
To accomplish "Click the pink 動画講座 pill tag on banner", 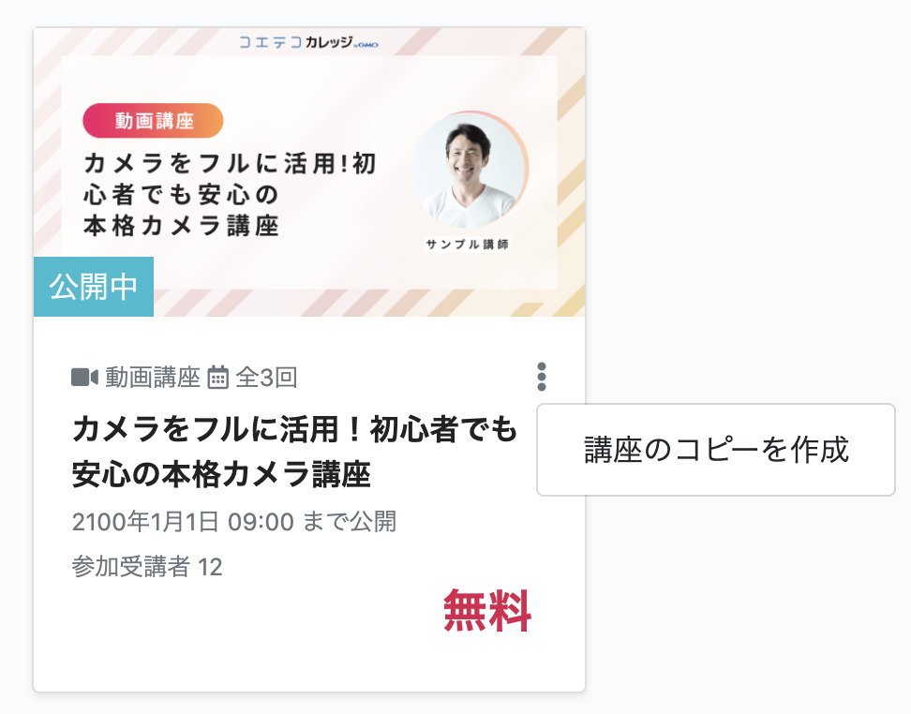I will click(154, 121).
